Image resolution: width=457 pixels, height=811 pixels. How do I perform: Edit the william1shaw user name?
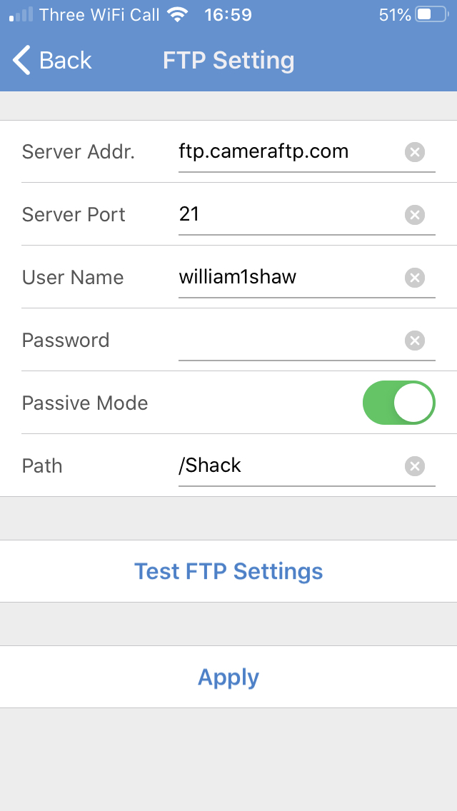pos(290,278)
